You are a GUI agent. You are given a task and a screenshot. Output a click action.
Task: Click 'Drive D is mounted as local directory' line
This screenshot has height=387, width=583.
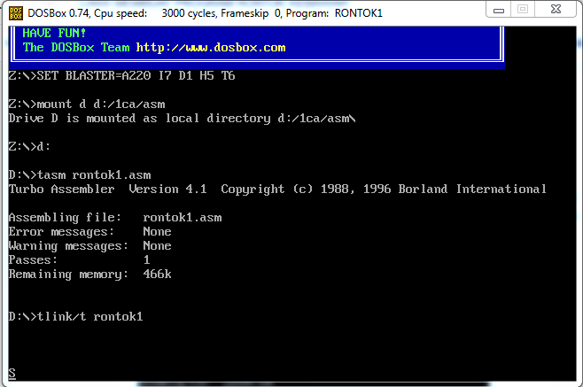(x=183, y=118)
